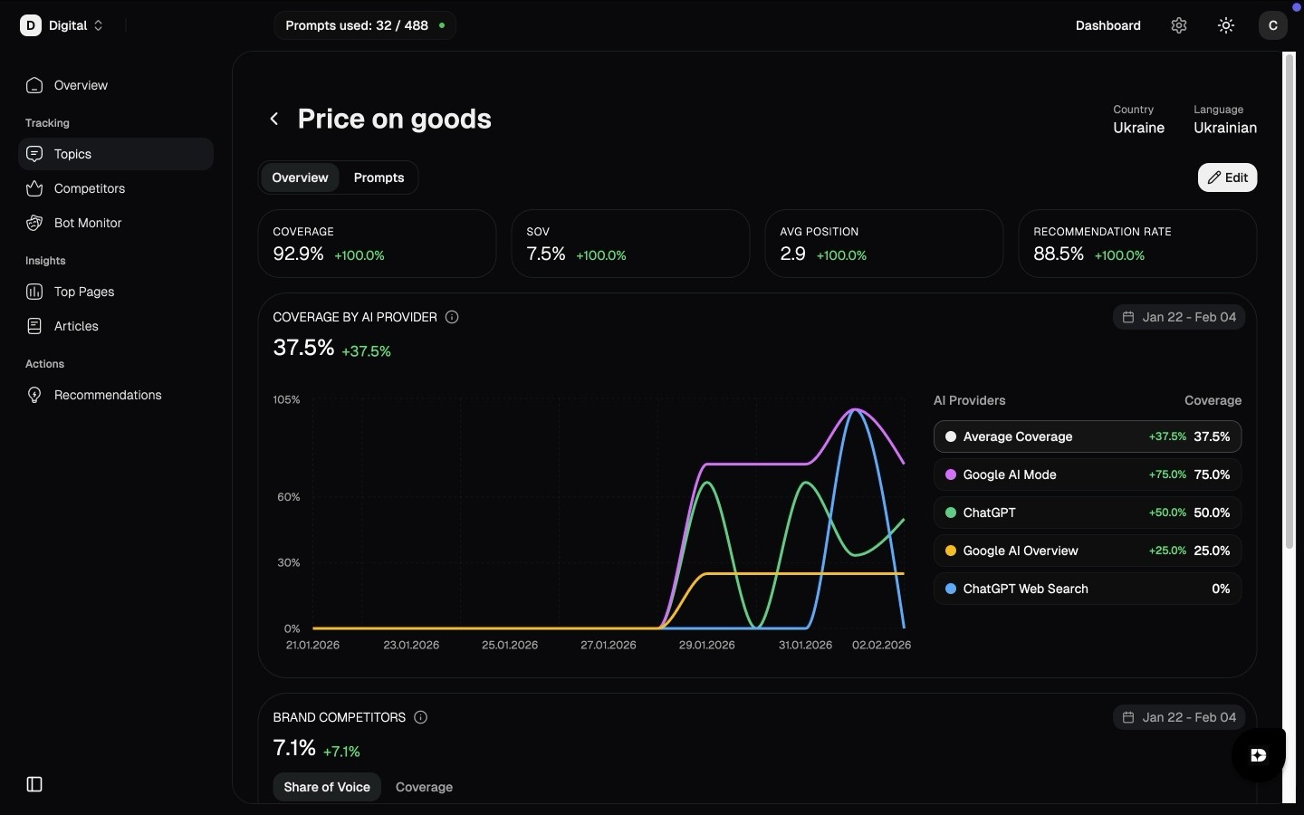
Task: Click the Digital assistant button in bottom-right corner
Action: [1257, 756]
